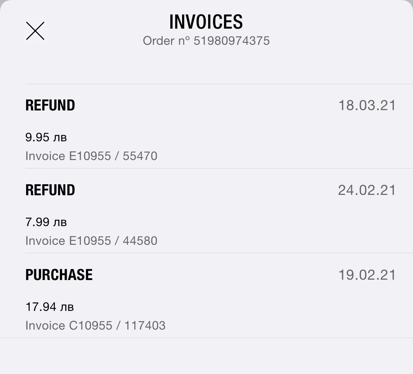Image resolution: width=413 pixels, height=374 pixels.
Task: Open the REFUND label dated 24.02.21
Action: click(x=50, y=190)
